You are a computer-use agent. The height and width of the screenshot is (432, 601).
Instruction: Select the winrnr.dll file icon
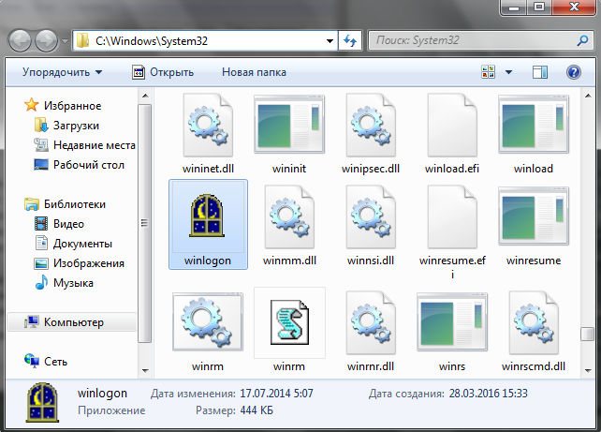click(371, 323)
